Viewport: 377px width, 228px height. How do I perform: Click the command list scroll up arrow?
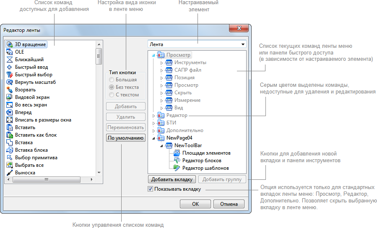(99, 44)
